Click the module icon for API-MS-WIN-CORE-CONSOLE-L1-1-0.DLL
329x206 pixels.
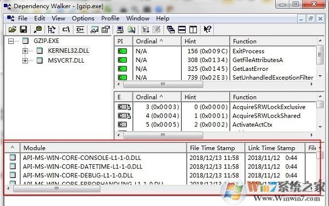[13, 157]
